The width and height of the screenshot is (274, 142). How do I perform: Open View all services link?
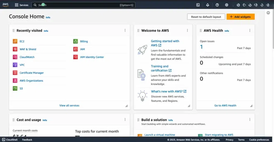click(x=69, y=105)
